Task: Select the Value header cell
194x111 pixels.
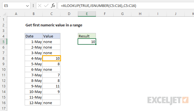Action: coord(51,36)
